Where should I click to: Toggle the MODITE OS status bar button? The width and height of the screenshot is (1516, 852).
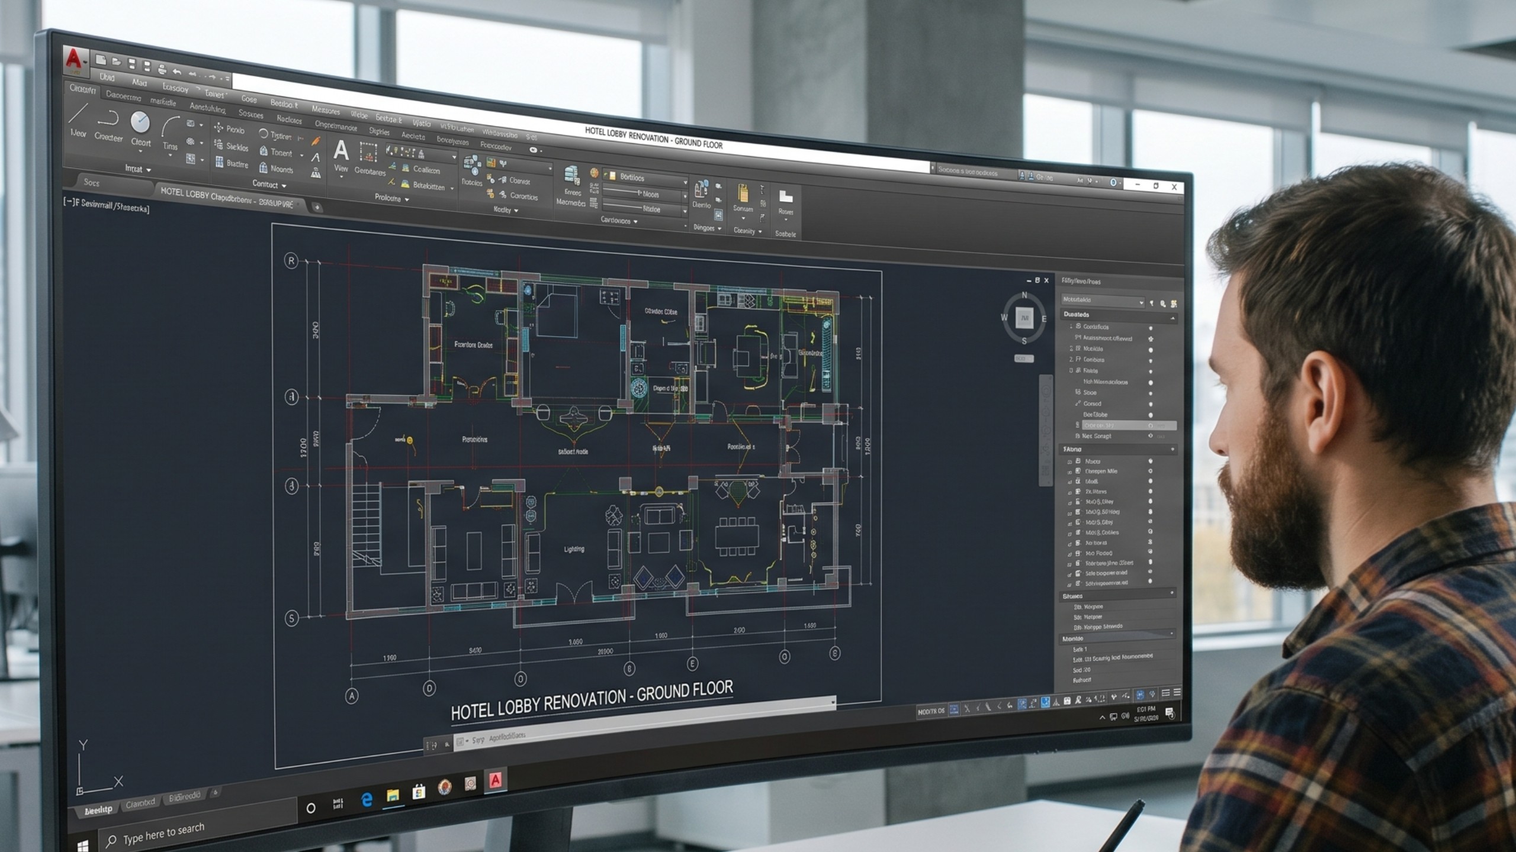[931, 712]
